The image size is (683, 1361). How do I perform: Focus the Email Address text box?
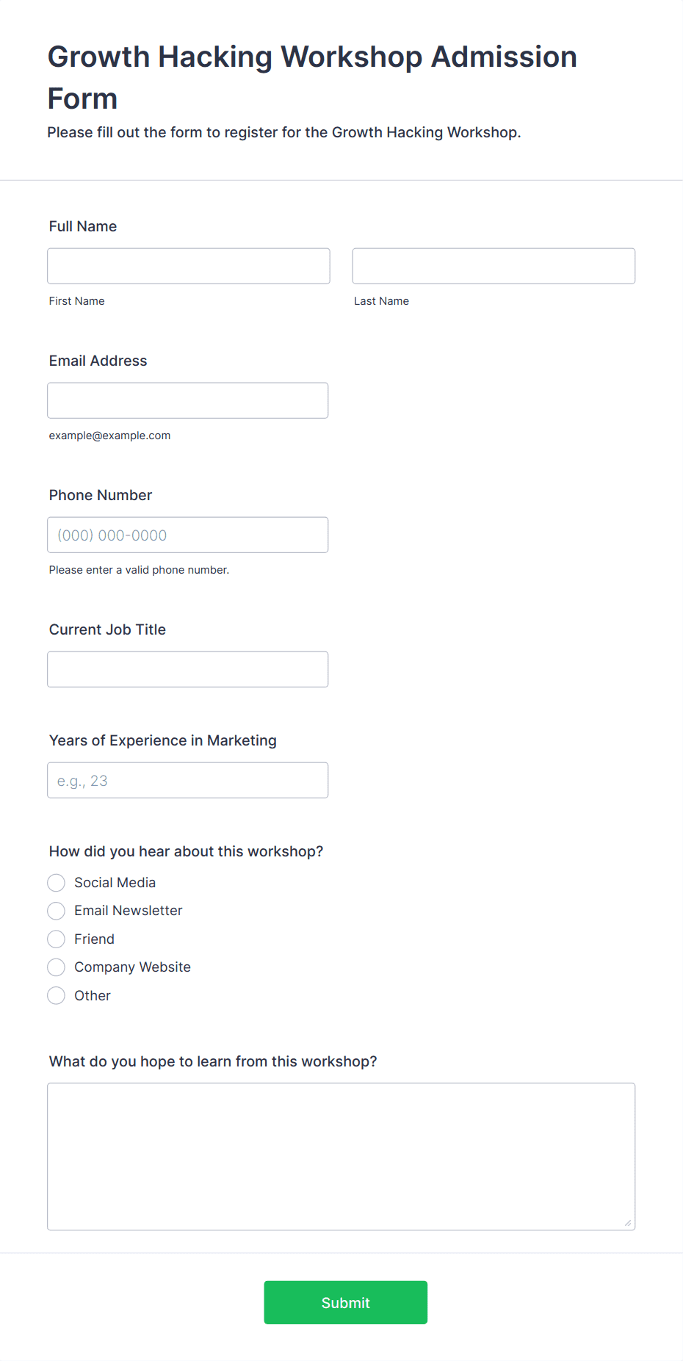coord(188,400)
